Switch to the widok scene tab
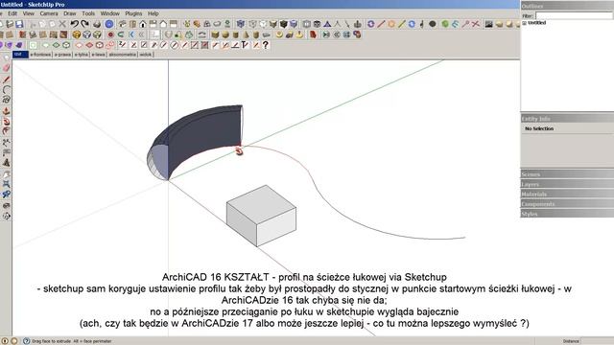This screenshot has height=345, width=614. coord(146,55)
